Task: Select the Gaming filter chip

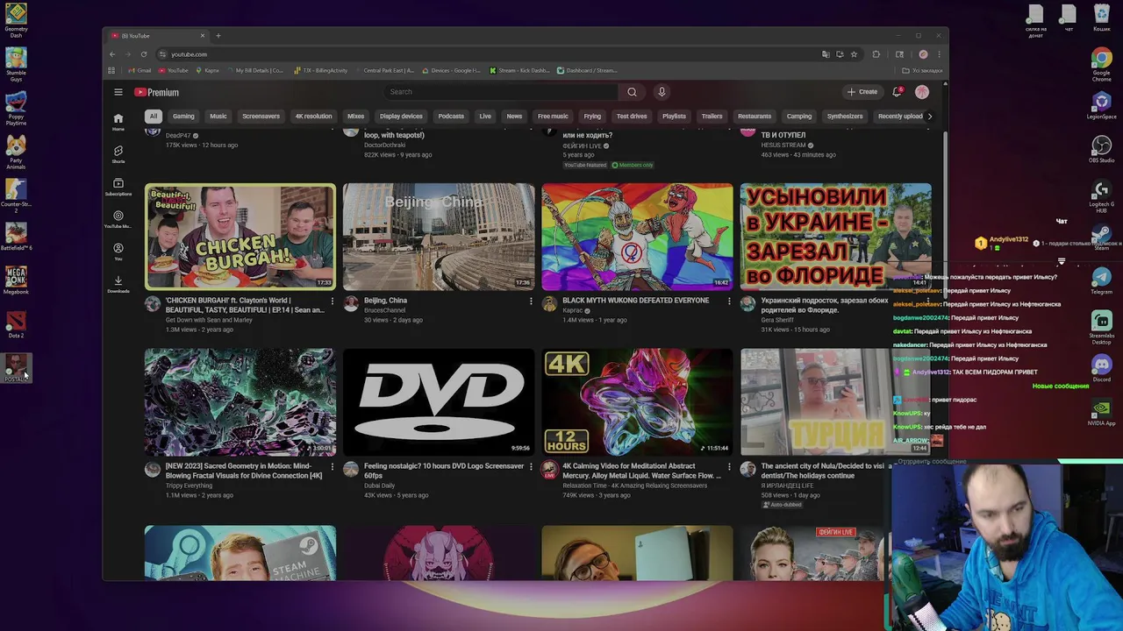Action: pyautogui.click(x=183, y=116)
